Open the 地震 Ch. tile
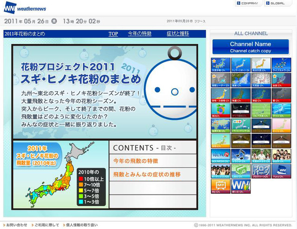Viewport: 297px width, 229px height. [241, 95]
